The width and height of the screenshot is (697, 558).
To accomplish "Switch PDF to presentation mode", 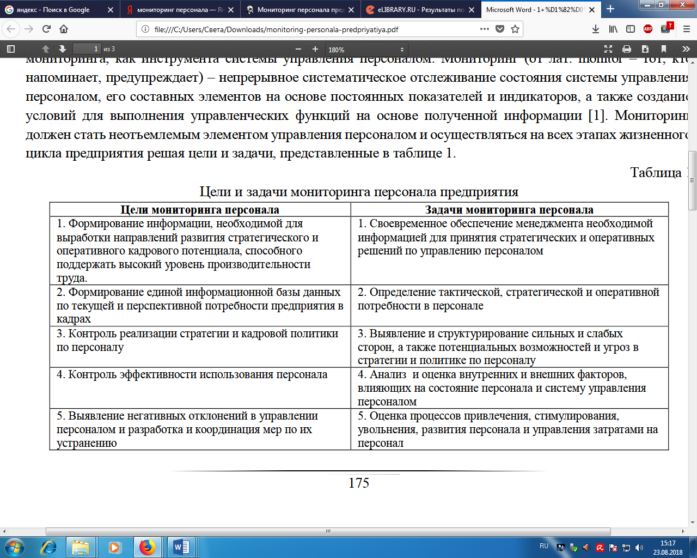I will pyautogui.click(x=608, y=49).
